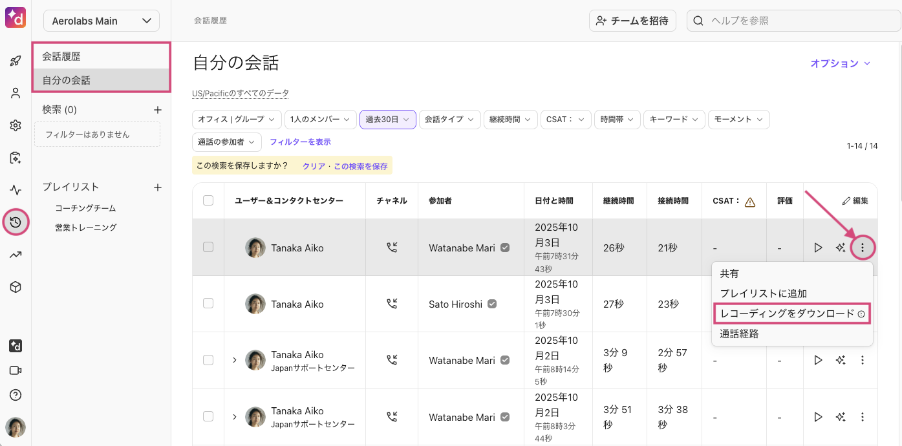Open the conversation history clock icon in sidebar
Viewport: 902px width, 446px height.
pos(16,222)
